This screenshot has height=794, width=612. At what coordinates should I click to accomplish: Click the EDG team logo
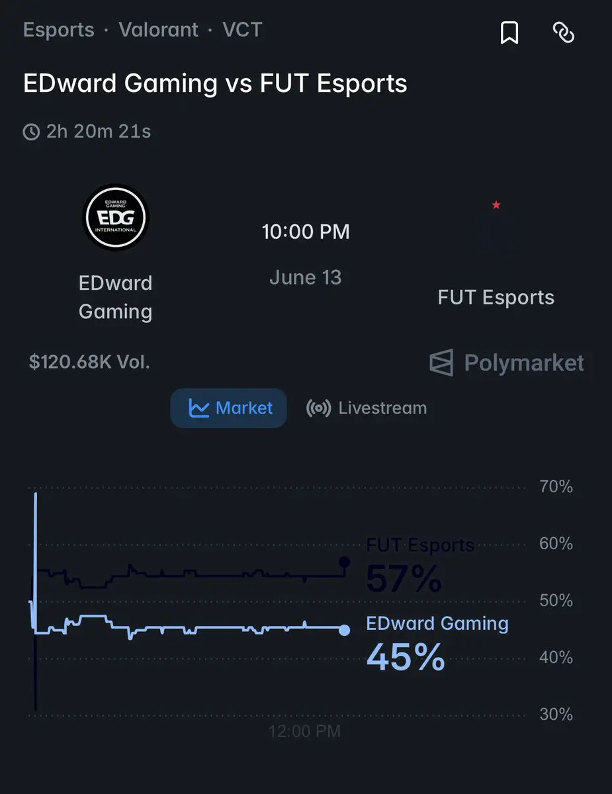pos(116,218)
